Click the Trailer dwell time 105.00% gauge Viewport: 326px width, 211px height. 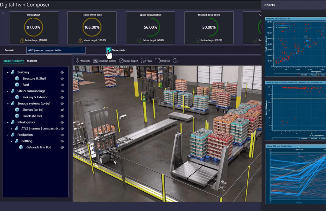pyautogui.click(x=92, y=27)
